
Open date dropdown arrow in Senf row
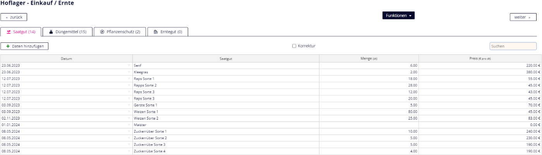pos(129,66)
